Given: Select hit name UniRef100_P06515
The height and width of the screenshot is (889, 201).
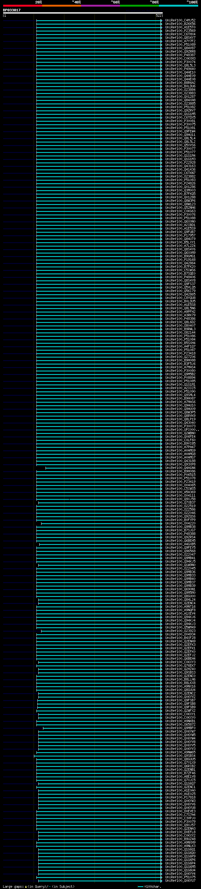Looking at the screenshot, I should pos(180,475).
